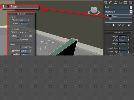Select Primary axis Z radio button

point(28,32)
